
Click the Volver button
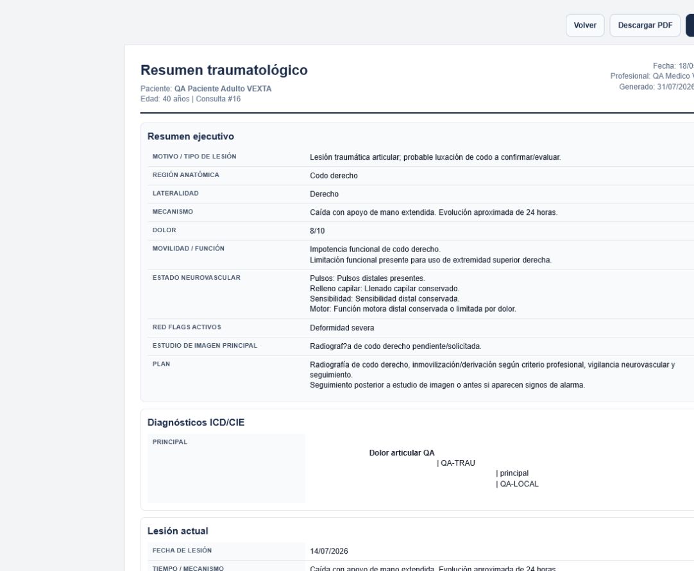point(585,25)
